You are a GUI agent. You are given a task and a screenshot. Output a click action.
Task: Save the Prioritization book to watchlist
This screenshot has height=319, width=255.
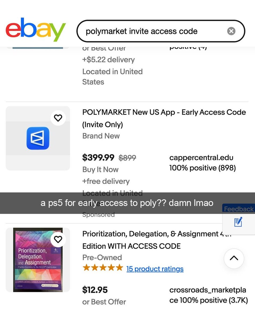tap(58, 240)
